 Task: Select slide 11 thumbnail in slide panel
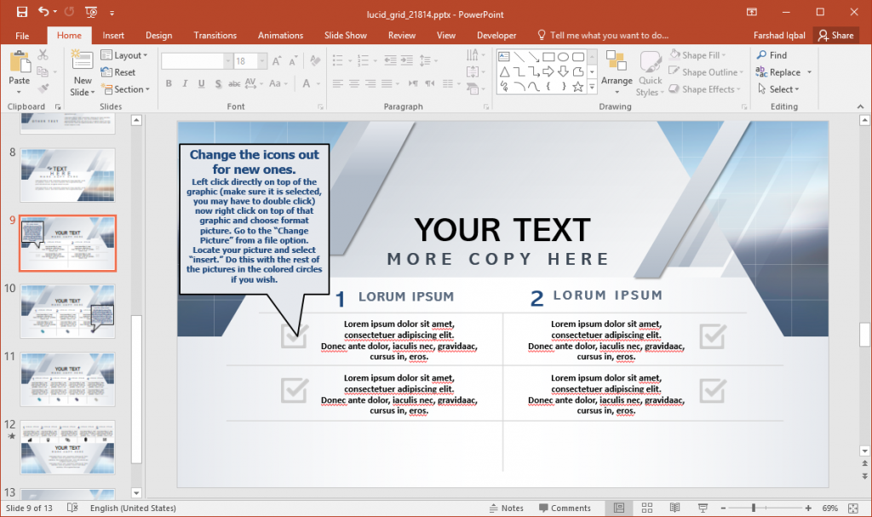tap(67, 379)
